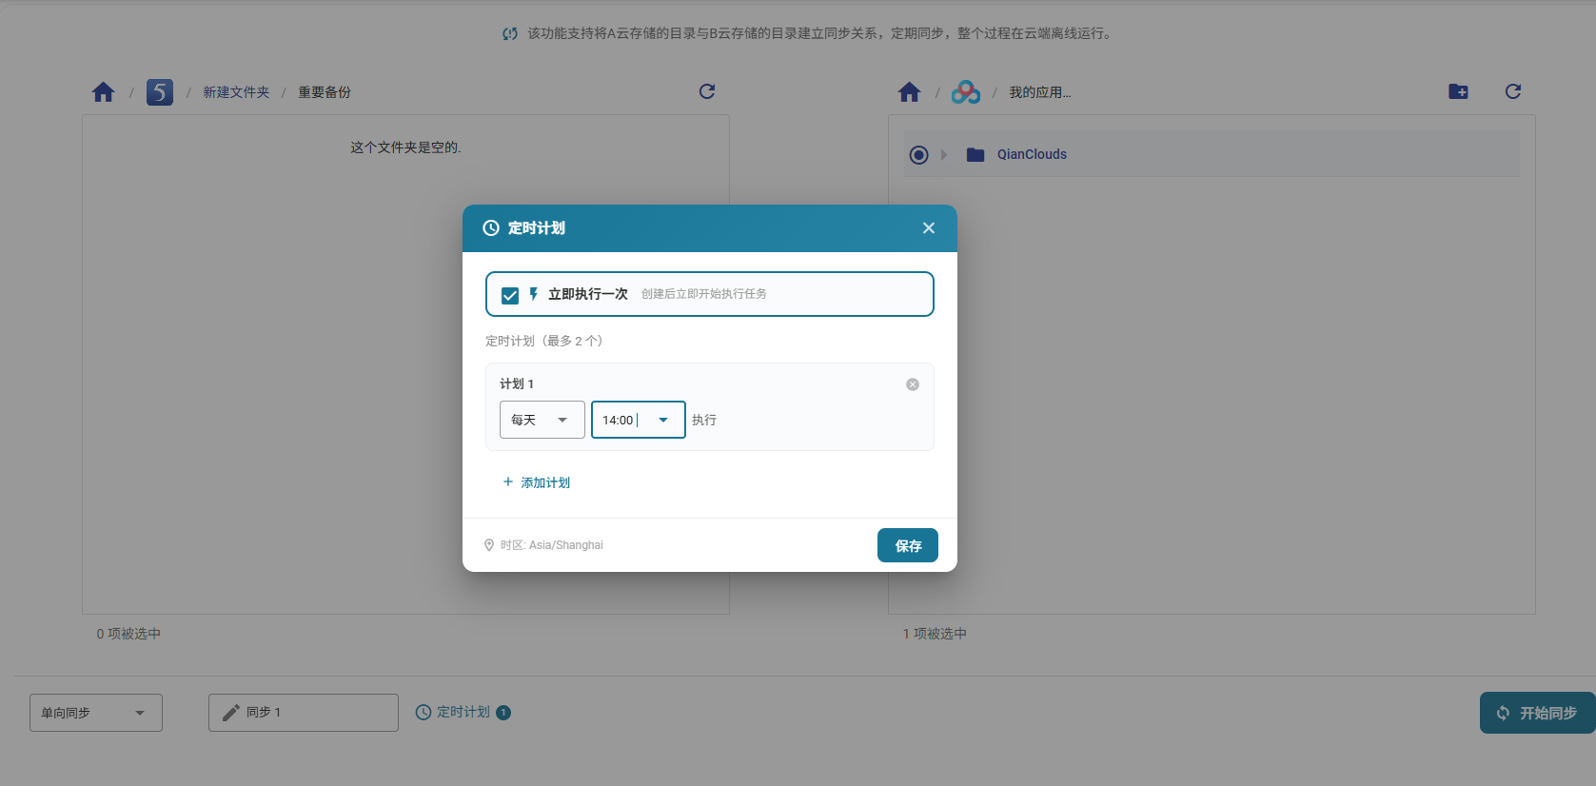The image size is (1596, 786).
Task: Navigate to 新建文件夹 breadcrumb
Action: 236,92
